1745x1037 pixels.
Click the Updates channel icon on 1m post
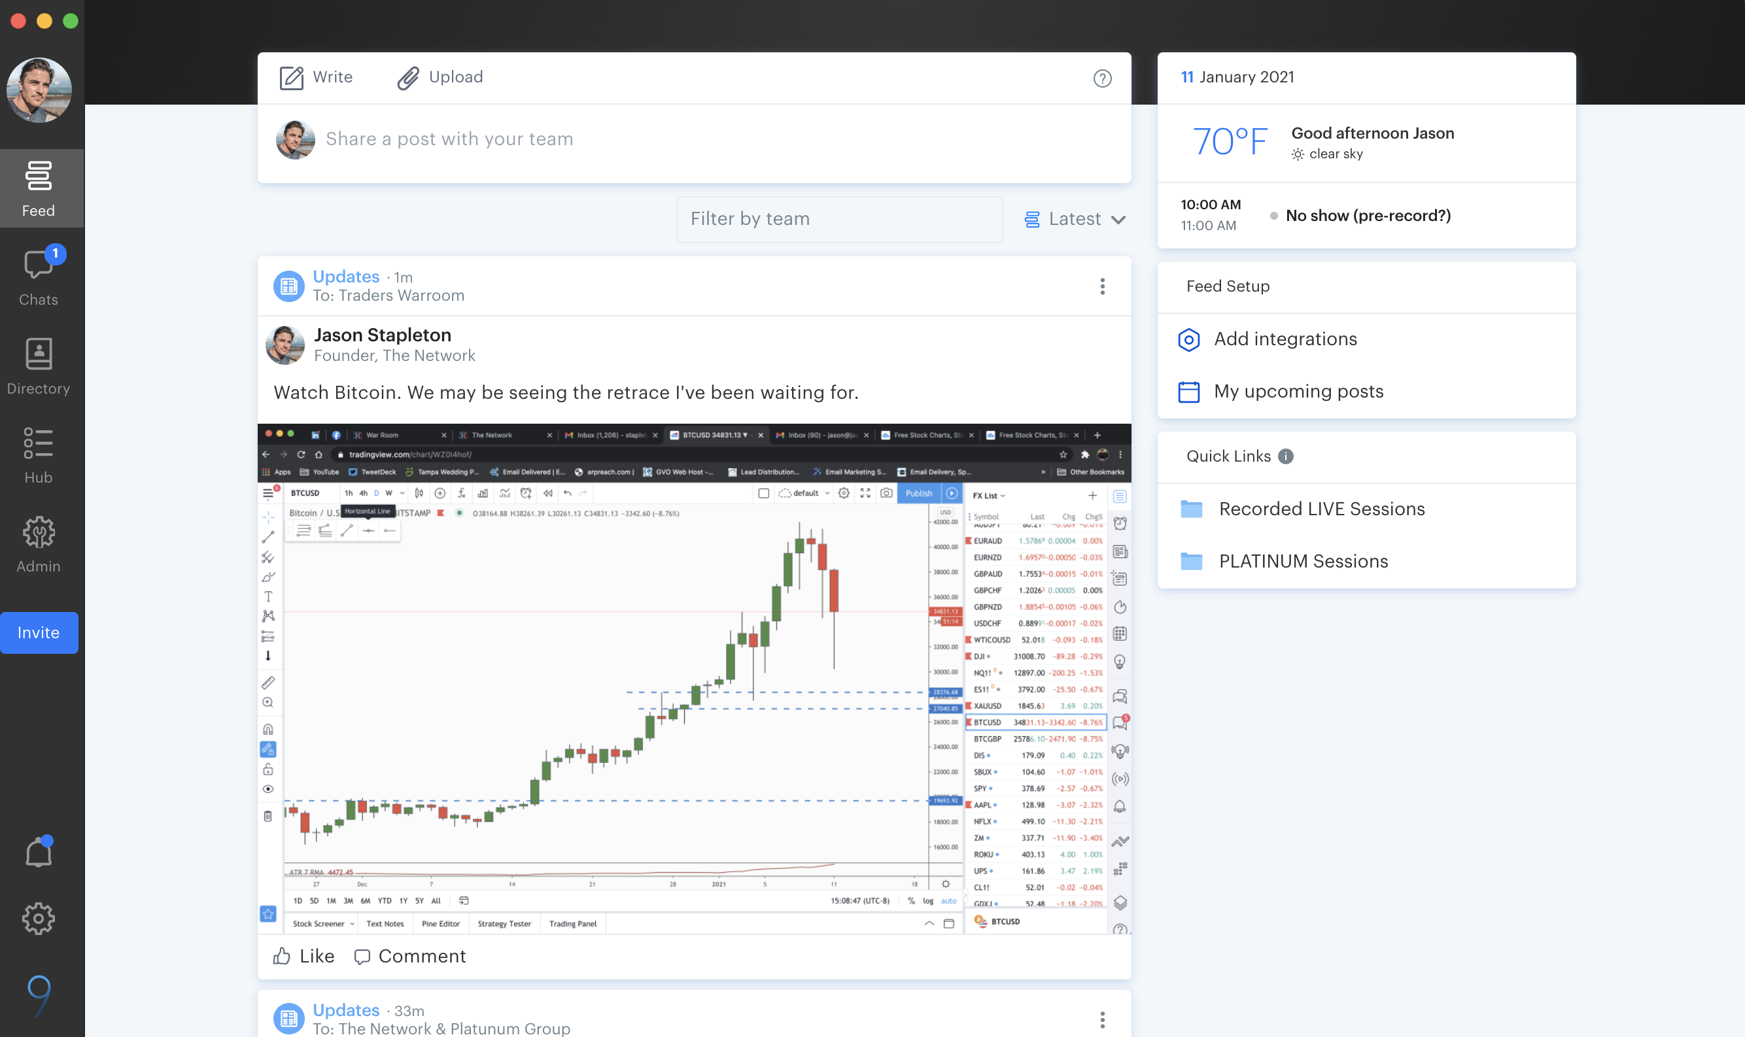288,286
